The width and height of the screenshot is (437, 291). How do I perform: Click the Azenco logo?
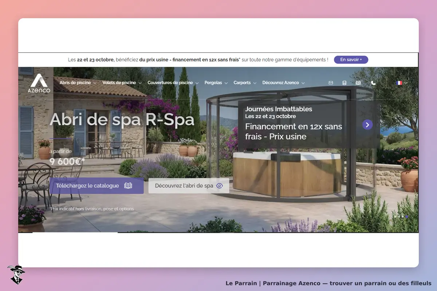tap(39, 83)
